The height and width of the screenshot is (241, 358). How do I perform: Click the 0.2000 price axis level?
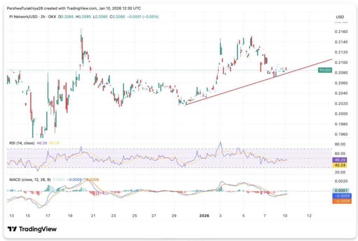point(341,114)
